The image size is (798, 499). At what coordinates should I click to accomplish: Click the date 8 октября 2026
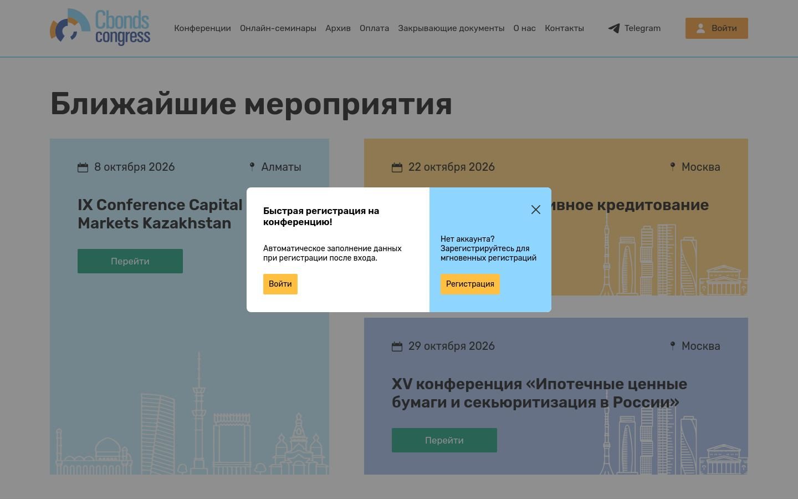pos(135,167)
